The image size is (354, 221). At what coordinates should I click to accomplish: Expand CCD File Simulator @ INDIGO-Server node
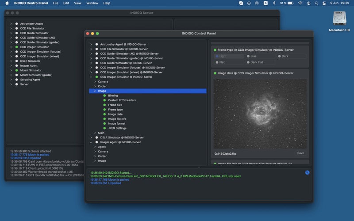[91, 49]
